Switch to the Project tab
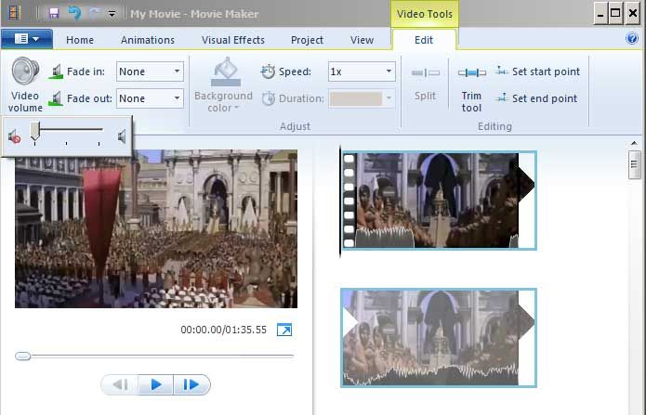This screenshot has height=415, width=646. click(x=307, y=40)
